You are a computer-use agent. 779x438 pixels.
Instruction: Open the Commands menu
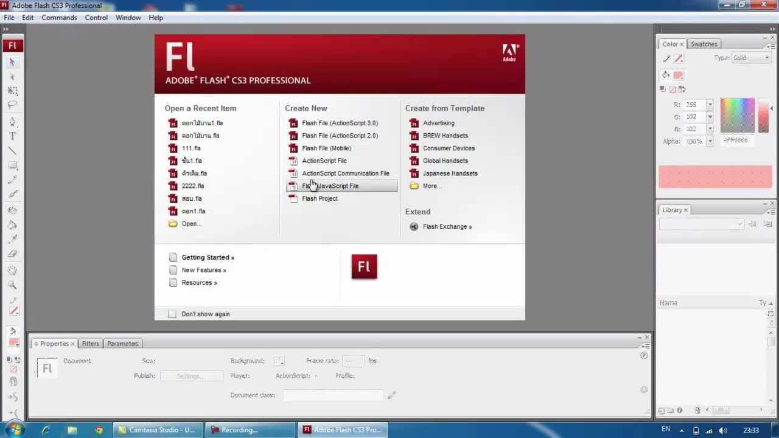59,18
